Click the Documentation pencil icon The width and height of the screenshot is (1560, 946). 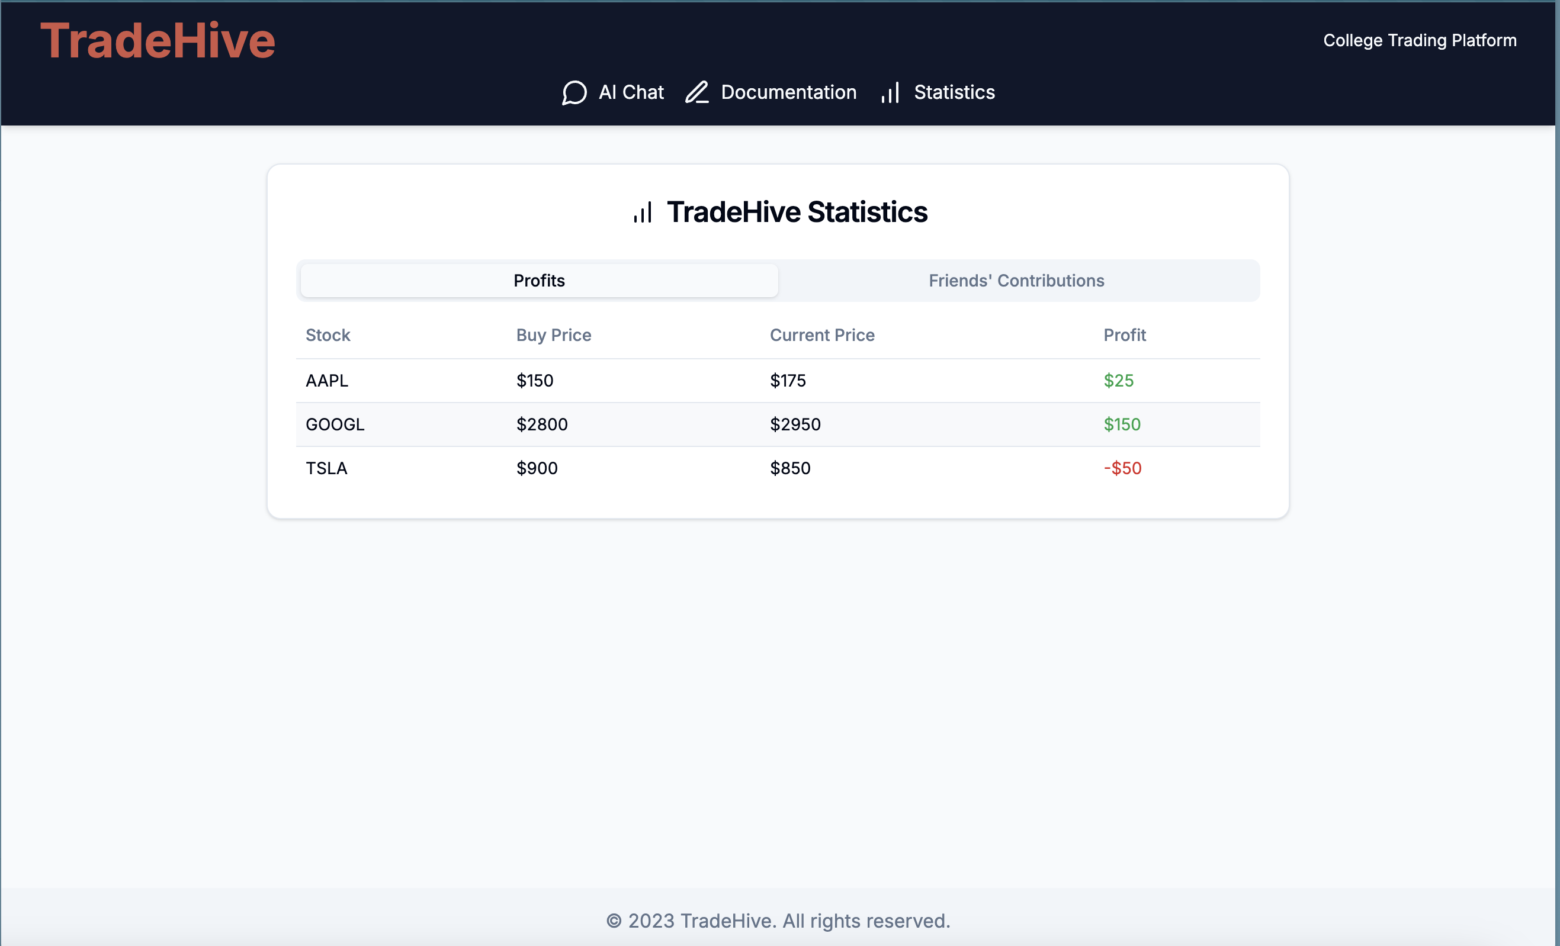[696, 92]
